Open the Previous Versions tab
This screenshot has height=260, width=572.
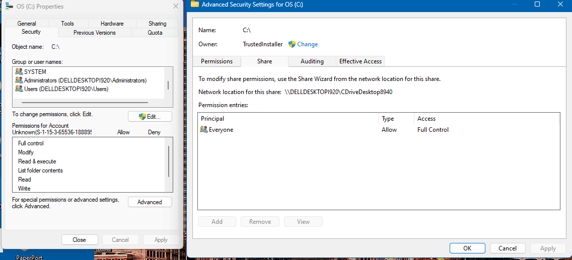pyautogui.click(x=95, y=33)
